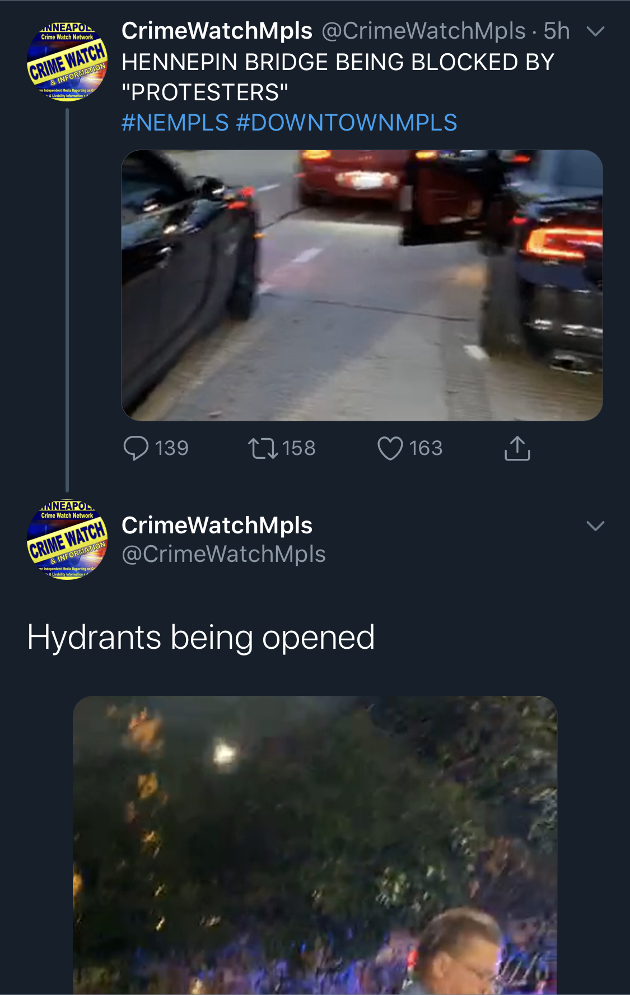View the 158 retweets count

point(299,448)
